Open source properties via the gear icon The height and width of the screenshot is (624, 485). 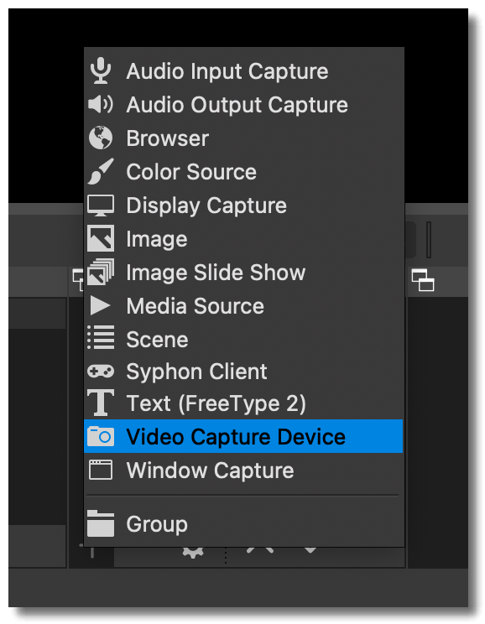point(193,553)
